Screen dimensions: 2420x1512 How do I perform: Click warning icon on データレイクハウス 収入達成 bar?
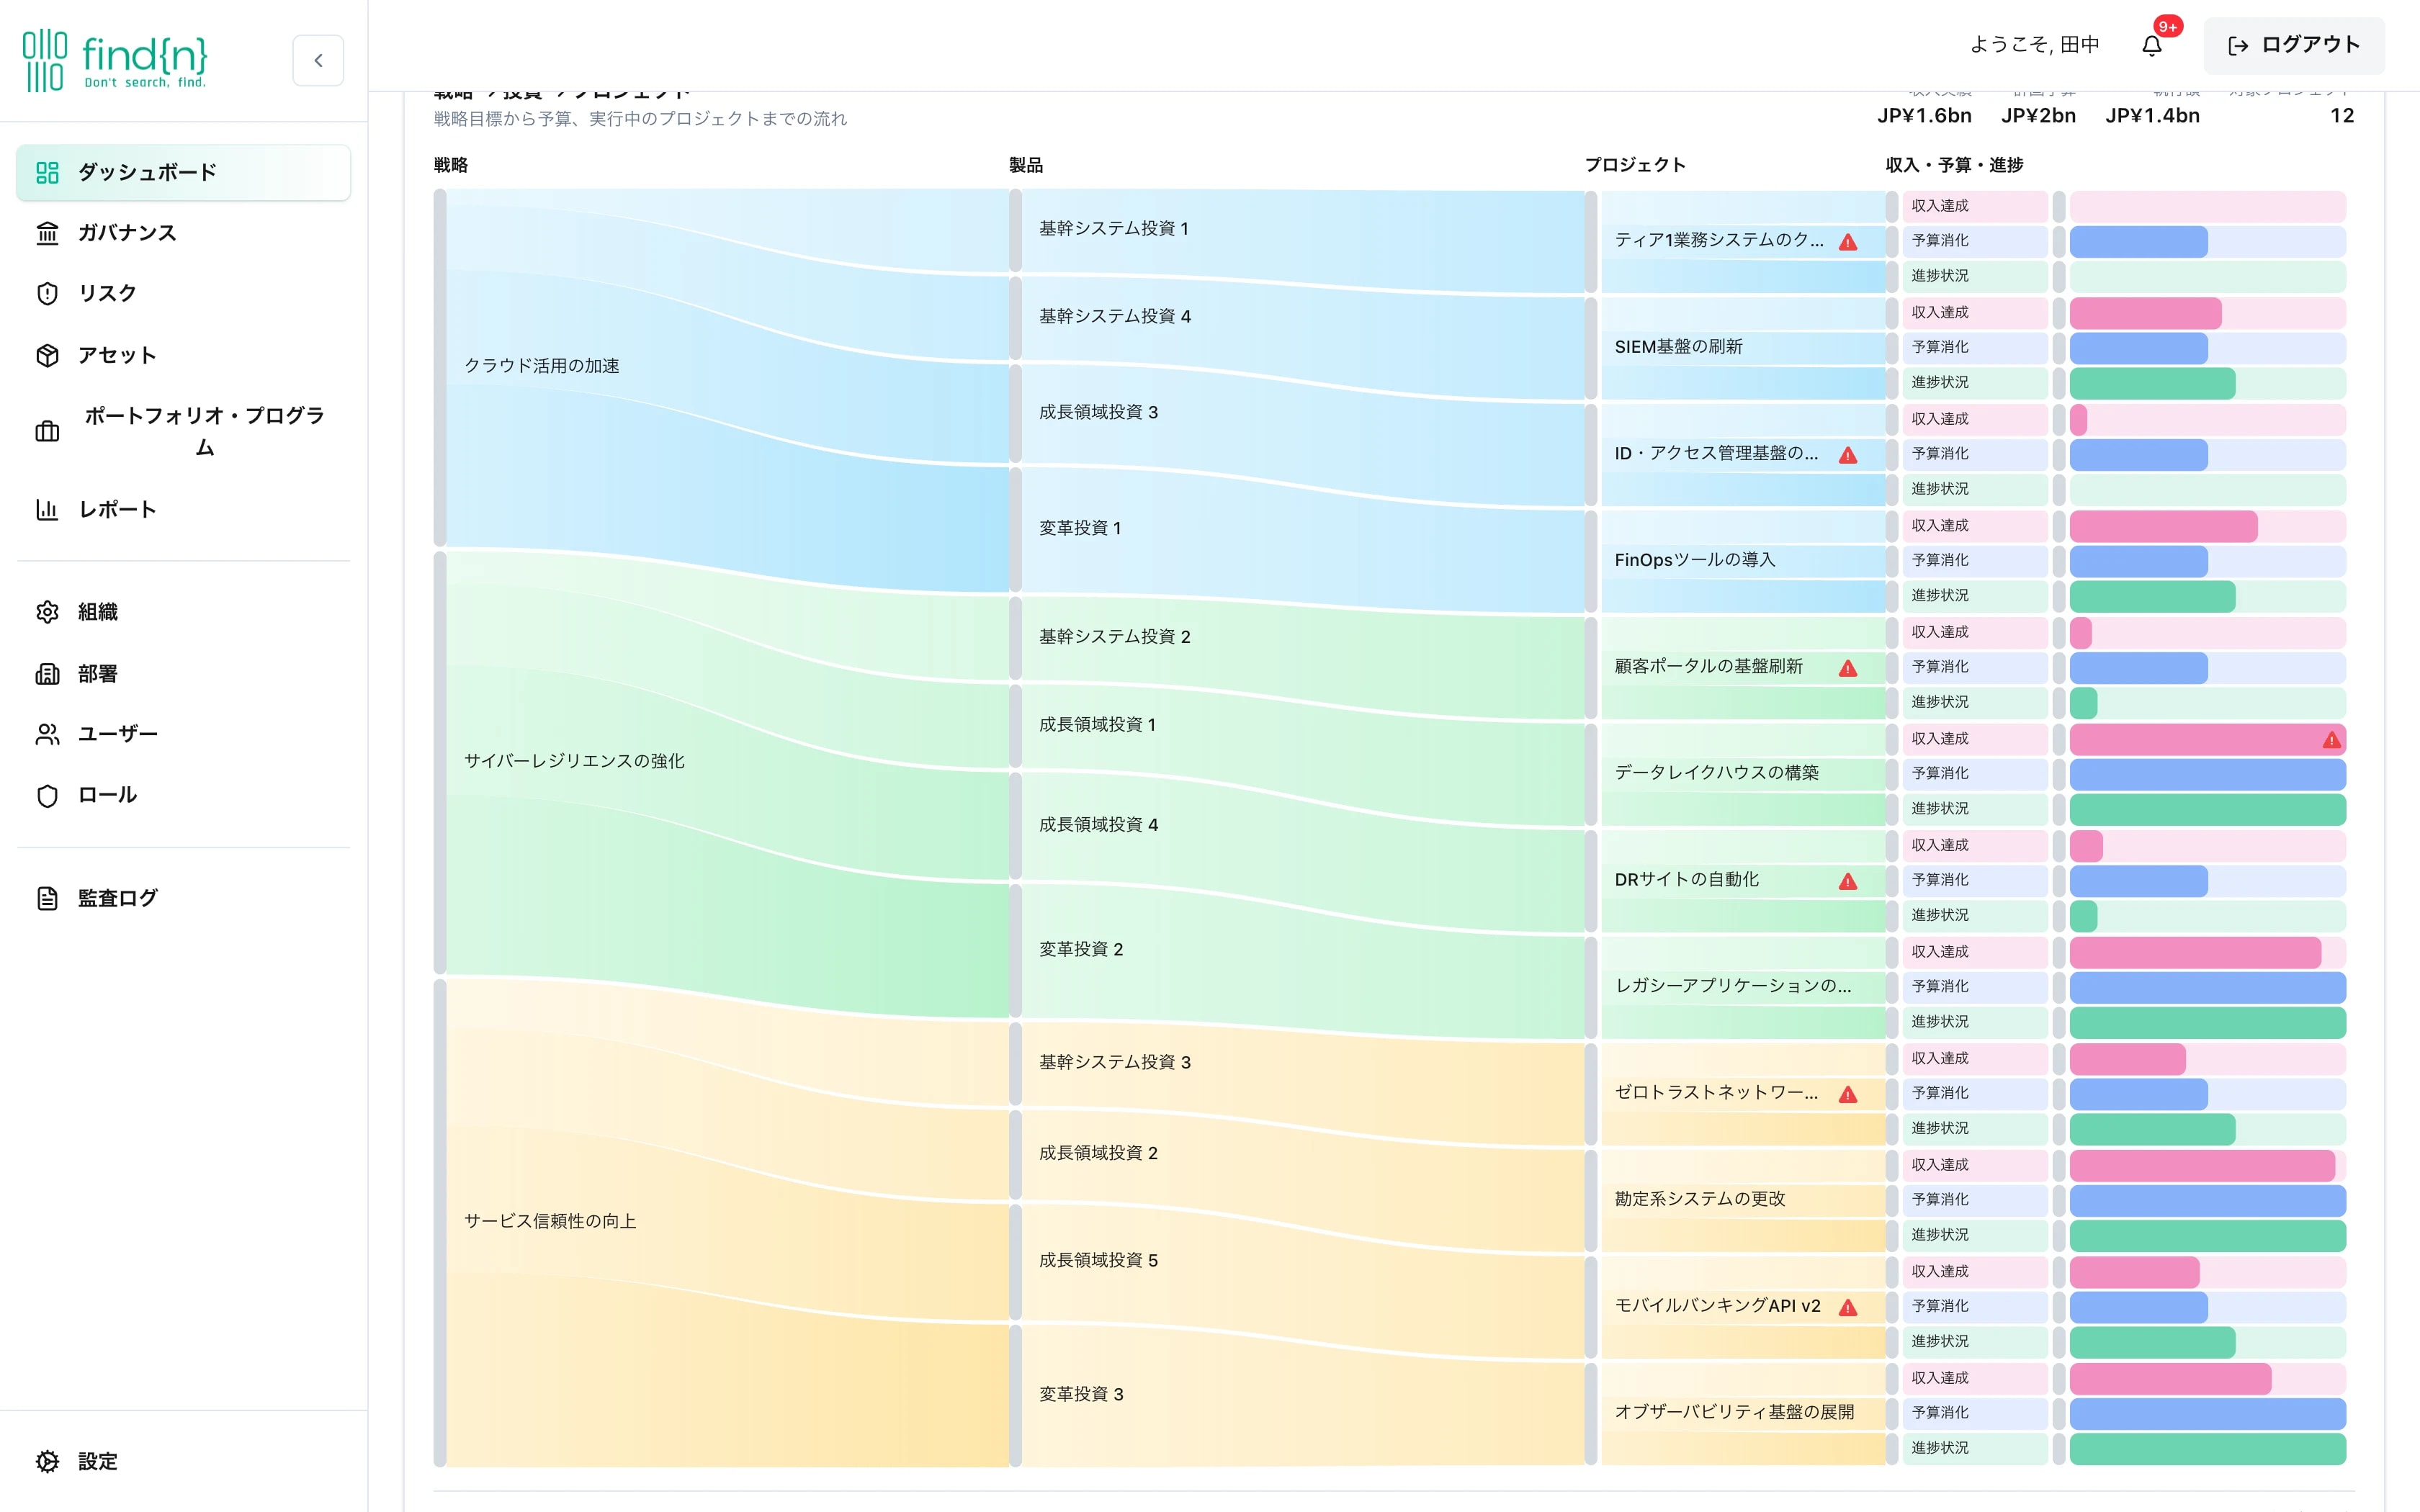coord(2332,740)
